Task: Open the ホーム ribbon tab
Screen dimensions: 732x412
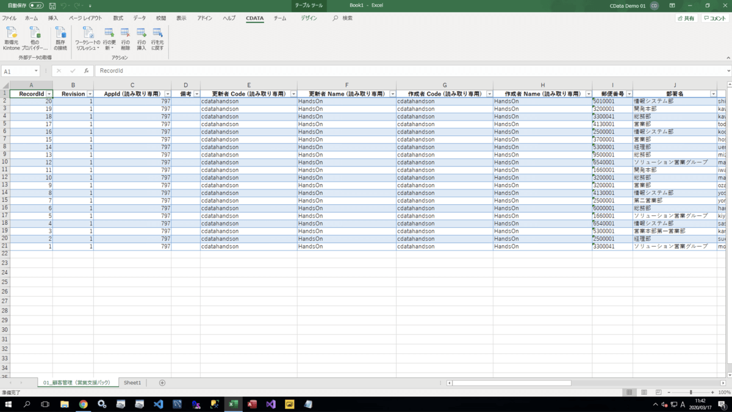Action: click(31, 18)
